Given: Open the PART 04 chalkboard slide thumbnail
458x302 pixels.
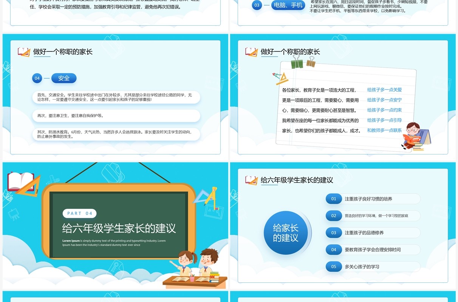Looking at the screenshot, I should (x=115, y=225).
